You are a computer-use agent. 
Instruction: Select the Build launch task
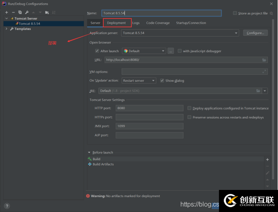point(176,159)
